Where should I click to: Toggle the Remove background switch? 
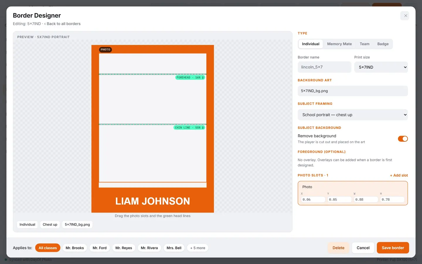403,139
